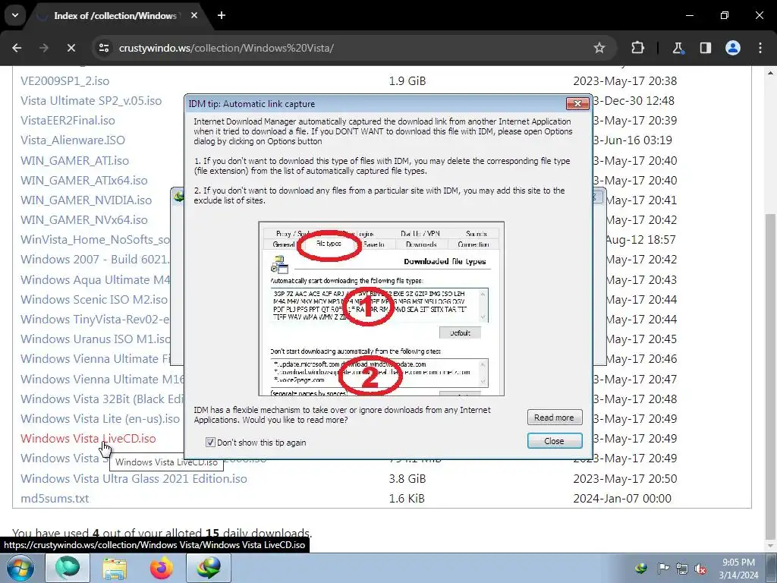Launch Firefox from the taskbar
Screen dimensions: 777x583
tap(162, 568)
